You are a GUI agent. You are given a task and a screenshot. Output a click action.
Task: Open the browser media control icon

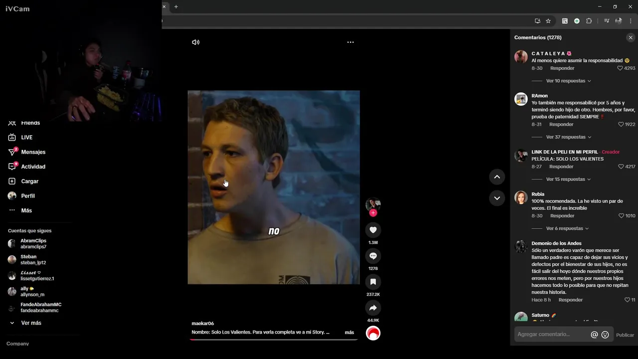point(607,21)
